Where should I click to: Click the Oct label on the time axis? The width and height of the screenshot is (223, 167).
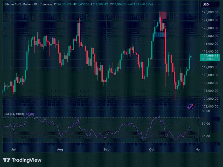152,150
